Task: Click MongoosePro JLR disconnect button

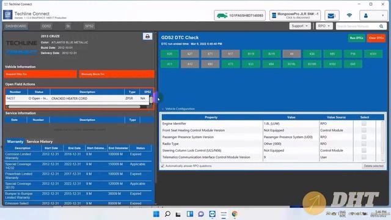Action: pyautogui.click(x=295, y=15)
